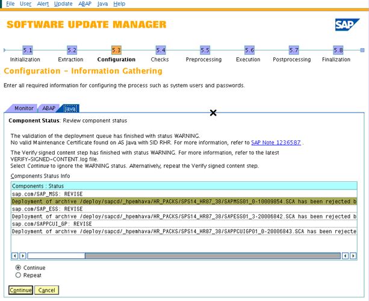This screenshot has height=301, width=369.
Task: Open the Help menu
Action: point(119,4)
